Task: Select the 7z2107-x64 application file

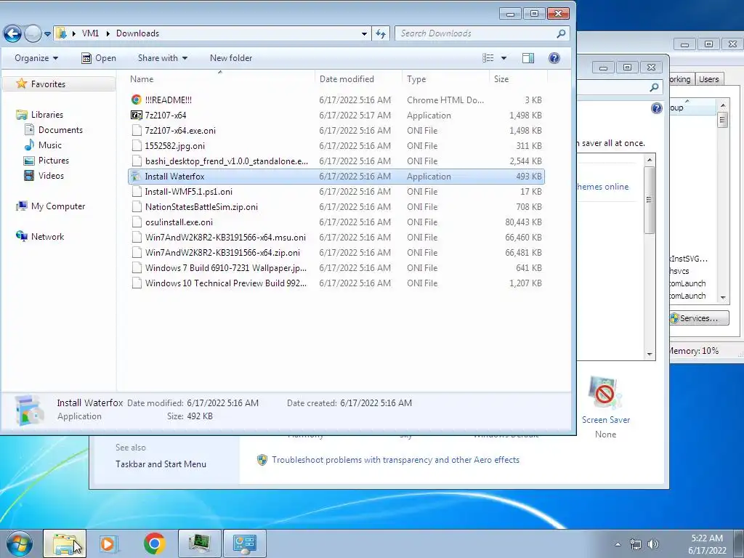Action: tap(336, 116)
